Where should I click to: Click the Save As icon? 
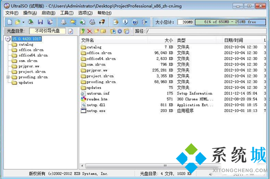(50, 22)
